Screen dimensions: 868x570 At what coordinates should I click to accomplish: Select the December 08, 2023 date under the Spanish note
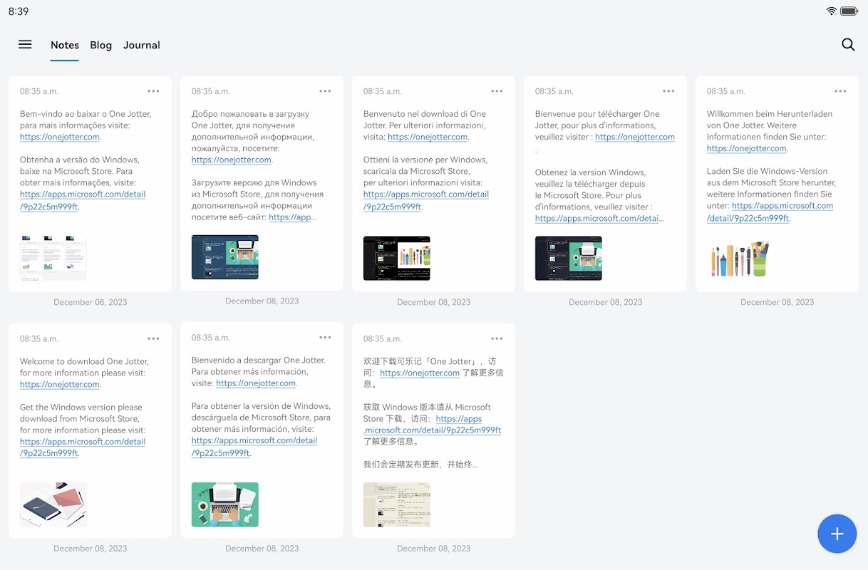pyautogui.click(x=262, y=549)
